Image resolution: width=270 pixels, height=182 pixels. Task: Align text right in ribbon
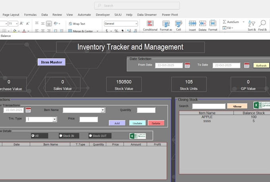tap(49, 31)
